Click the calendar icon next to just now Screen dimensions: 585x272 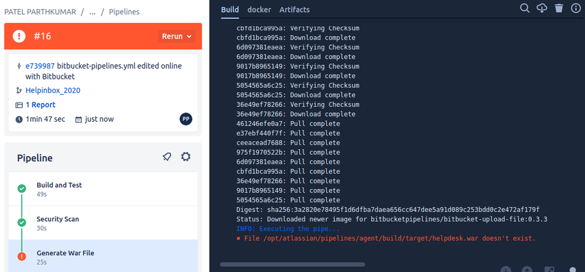(78, 119)
